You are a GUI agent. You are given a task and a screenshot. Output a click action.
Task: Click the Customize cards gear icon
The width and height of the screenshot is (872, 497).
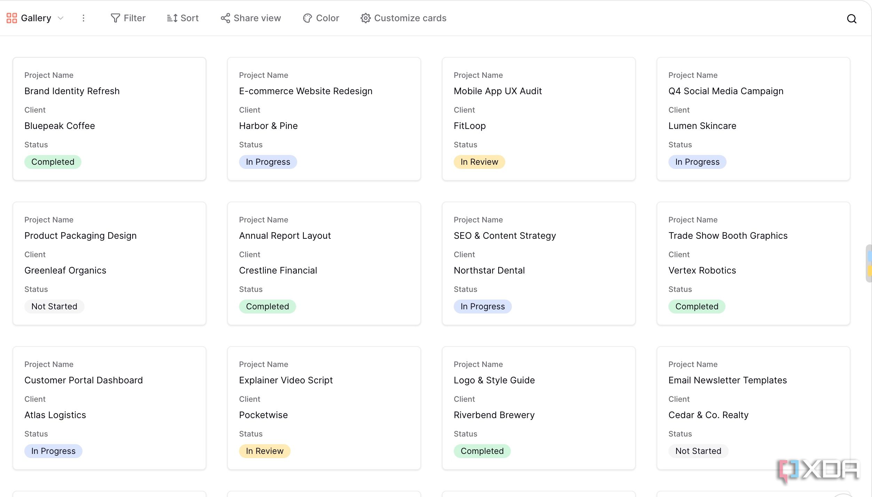tap(365, 18)
